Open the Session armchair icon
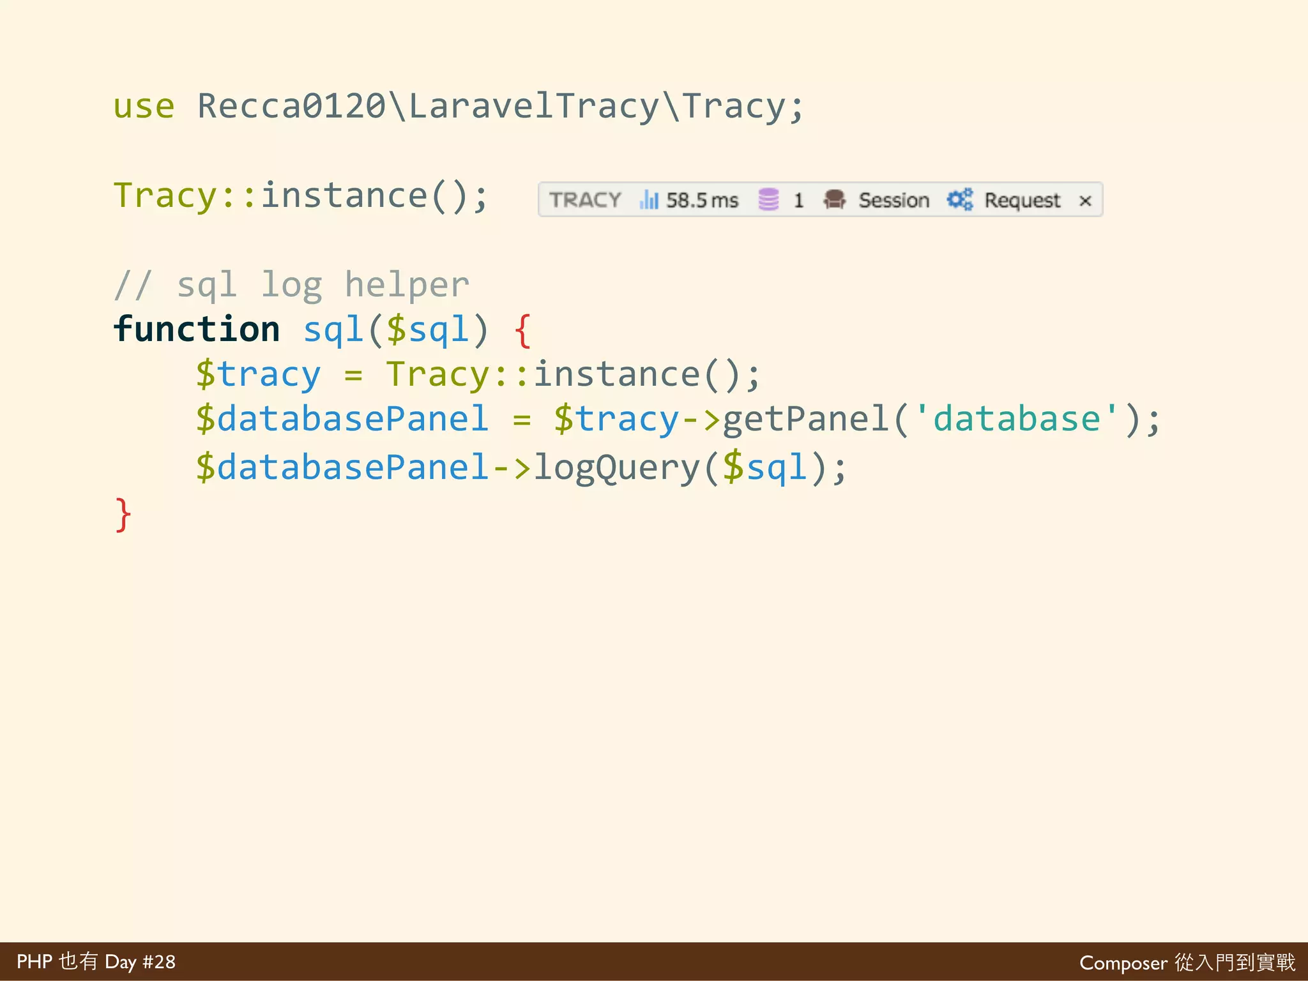This screenshot has height=981, width=1308. pos(834,200)
